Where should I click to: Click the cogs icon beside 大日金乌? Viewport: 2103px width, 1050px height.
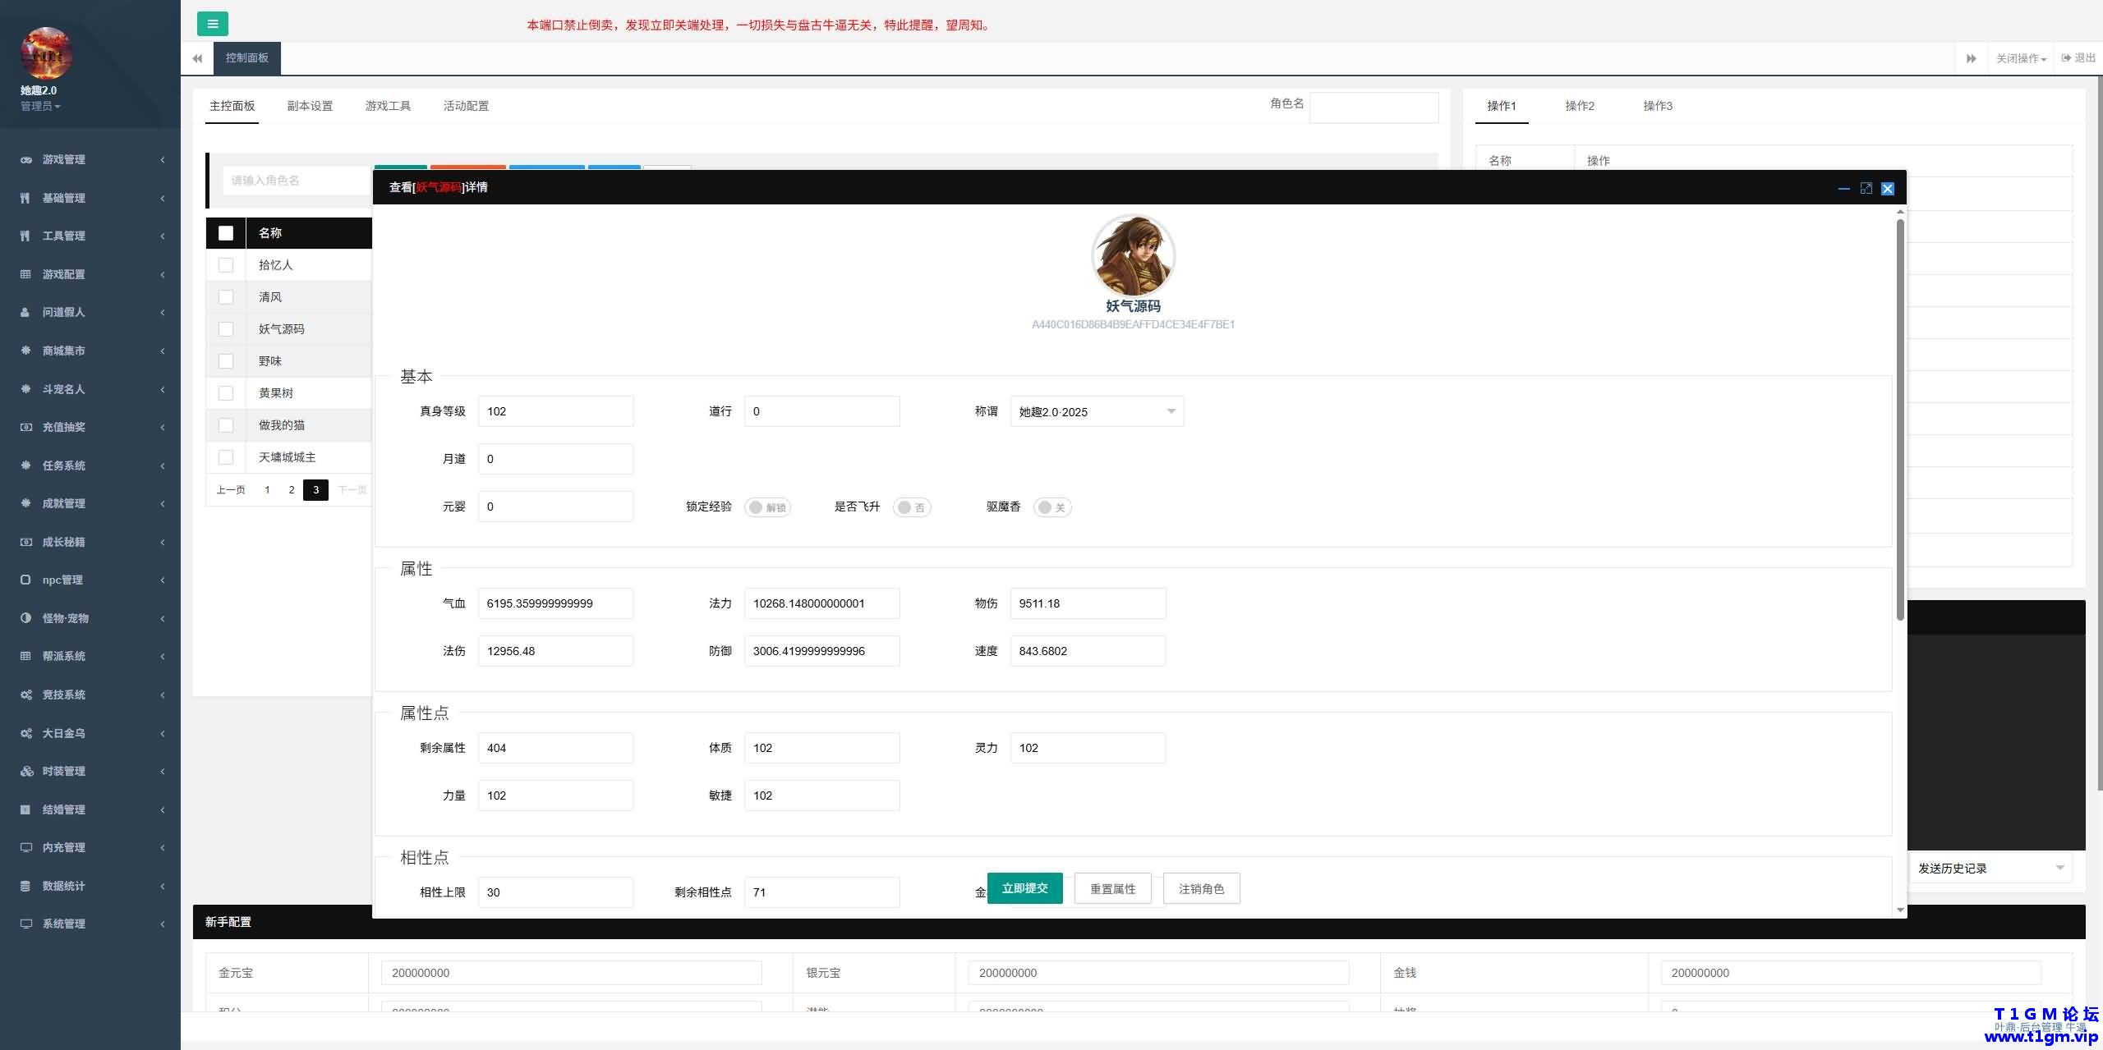point(25,733)
